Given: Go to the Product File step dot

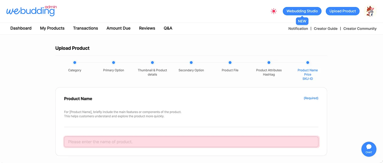Looking at the screenshot, I should [230, 63].
